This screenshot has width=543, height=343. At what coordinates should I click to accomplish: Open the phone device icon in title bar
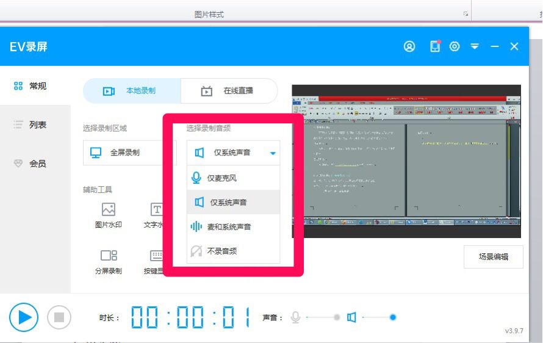click(x=435, y=46)
